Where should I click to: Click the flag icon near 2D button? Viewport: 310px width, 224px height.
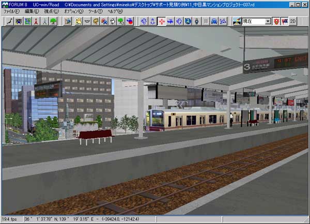[x=284, y=21]
